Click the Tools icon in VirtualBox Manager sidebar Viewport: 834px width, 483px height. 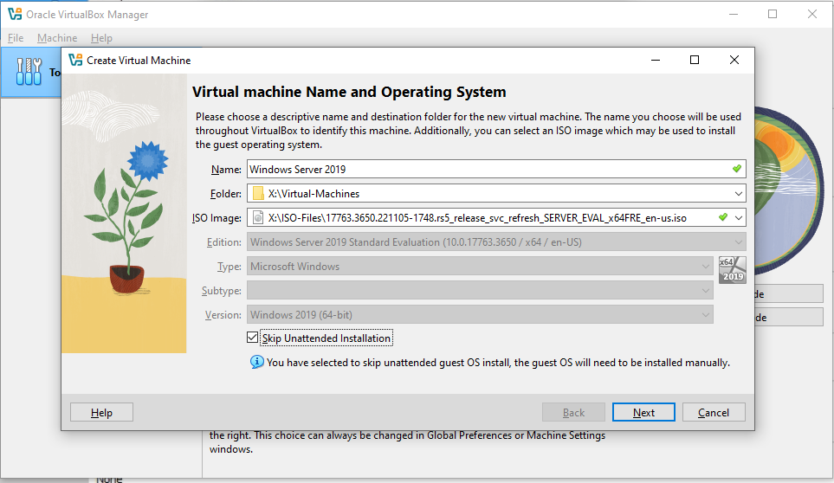click(29, 72)
